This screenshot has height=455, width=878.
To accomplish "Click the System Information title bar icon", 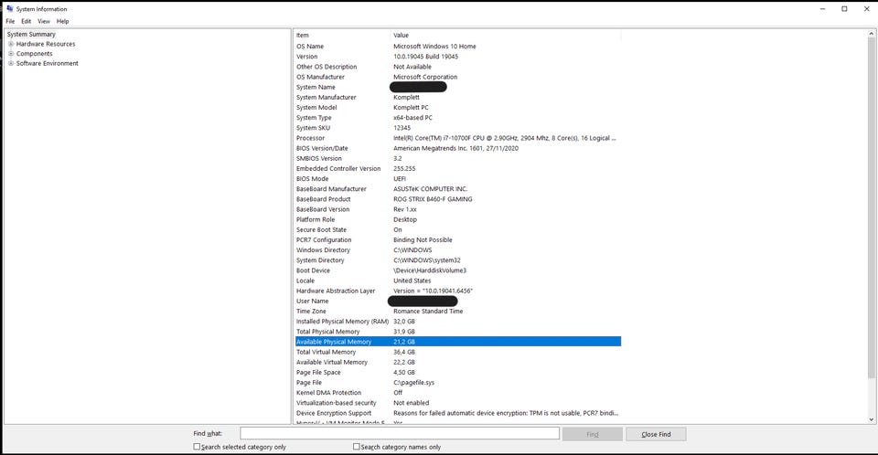I will pos(9,8).
